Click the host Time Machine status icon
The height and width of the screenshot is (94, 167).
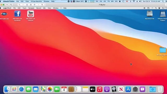[x=123, y=1]
